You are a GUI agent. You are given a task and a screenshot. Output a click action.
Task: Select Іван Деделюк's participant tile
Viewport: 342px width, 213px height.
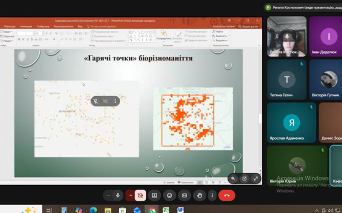(326, 36)
